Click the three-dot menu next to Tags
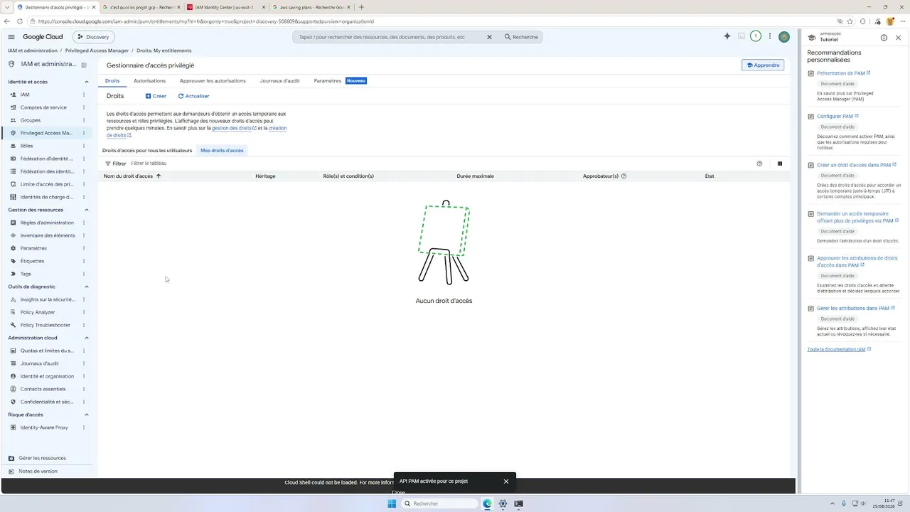 pyautogui.click(x=84, y=274)
